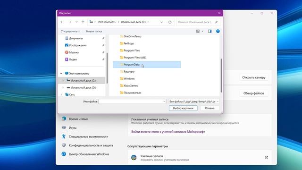Click the file list vertical scrollbar
This screenshot has width=302, height=170.
point(221,76)
